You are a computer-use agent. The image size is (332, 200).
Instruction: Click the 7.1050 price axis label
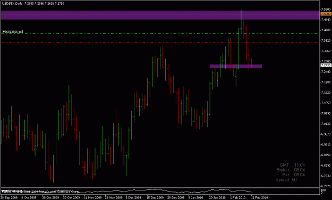point(326,103)
